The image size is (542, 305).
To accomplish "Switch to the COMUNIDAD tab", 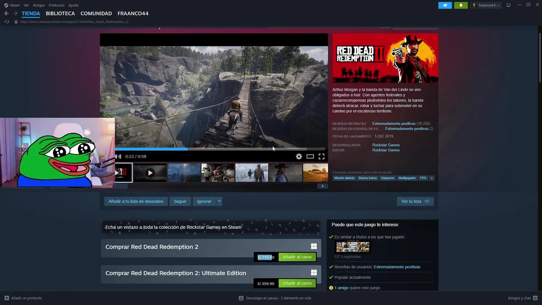I will pyautogui.click(x=96, y=14).
